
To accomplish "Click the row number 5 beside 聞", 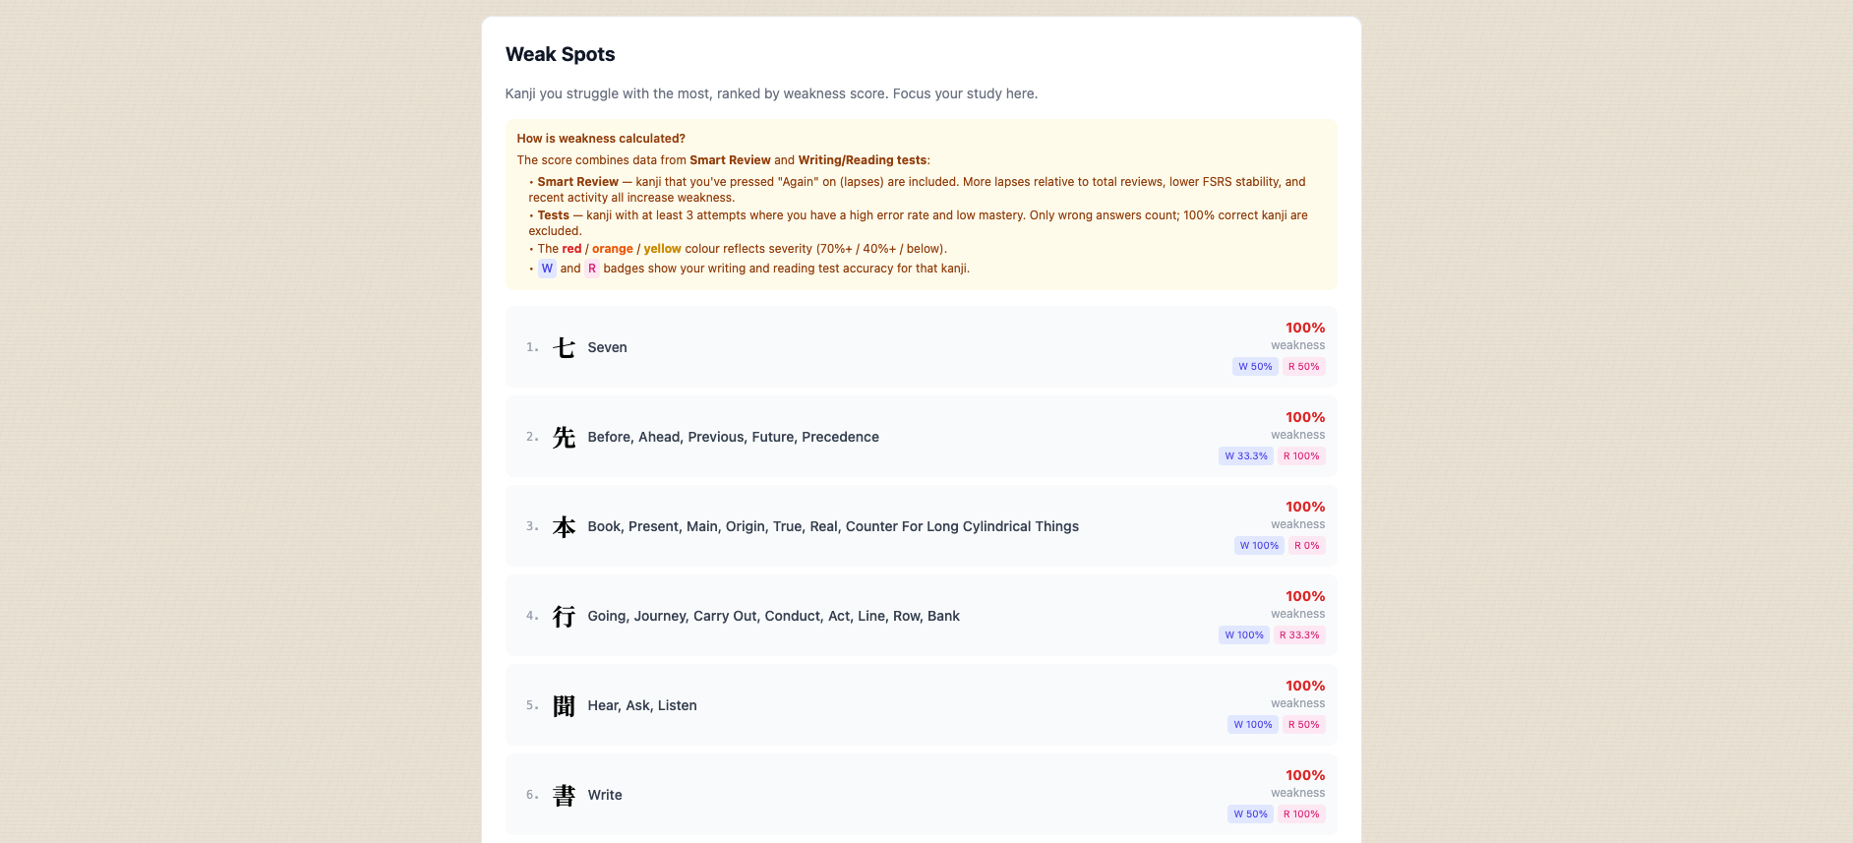I will [x=532, y=705].
